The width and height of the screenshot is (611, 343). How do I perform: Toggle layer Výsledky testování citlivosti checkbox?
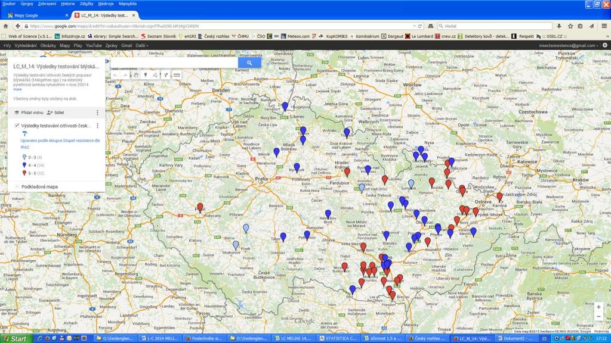coord(17,126)
